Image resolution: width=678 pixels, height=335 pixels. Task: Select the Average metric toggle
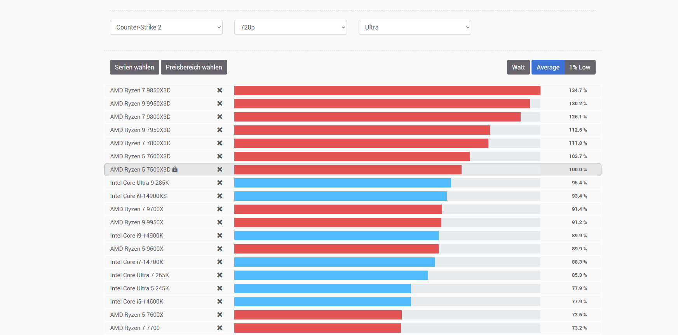[548, 67]
